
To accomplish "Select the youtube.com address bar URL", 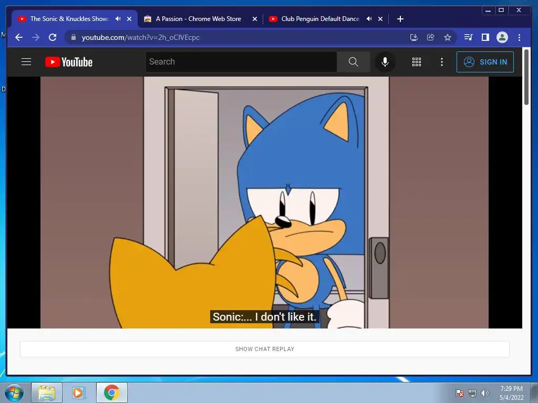I will (141, 37).
